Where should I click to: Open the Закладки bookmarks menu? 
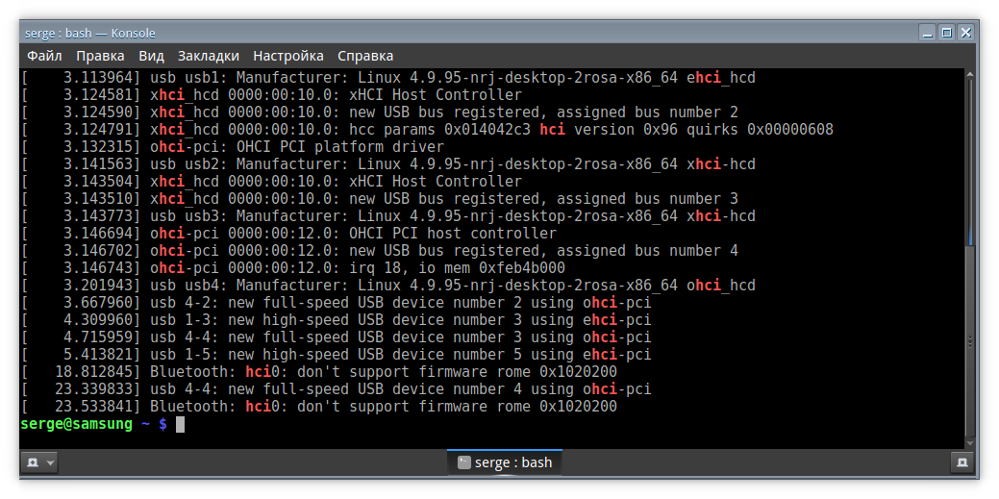(x=209, y=56)
